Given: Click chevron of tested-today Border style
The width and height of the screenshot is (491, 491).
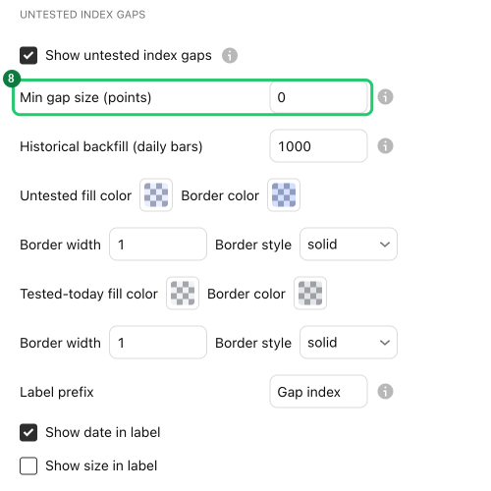Looking at the screenshot, I should 385,343.
